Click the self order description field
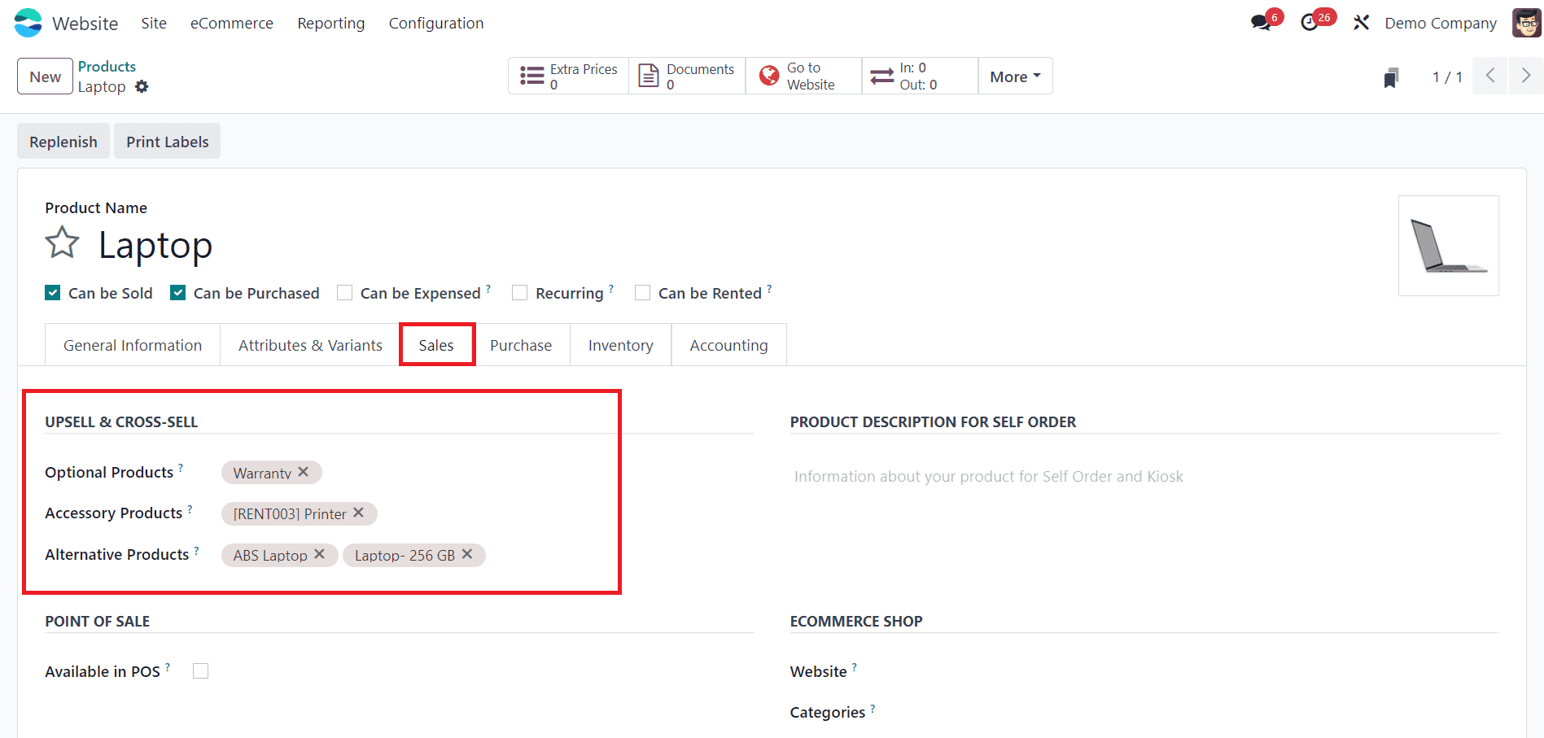This screenshot has width=1544, height=738. pos(1144,476)
